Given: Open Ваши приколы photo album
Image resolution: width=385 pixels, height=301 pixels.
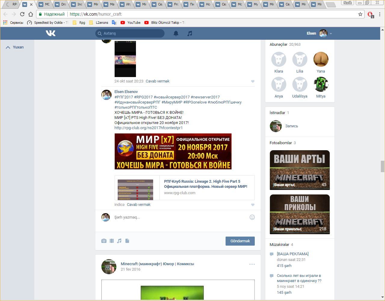Looking at the screenshot, I should [x=300, y=214].
